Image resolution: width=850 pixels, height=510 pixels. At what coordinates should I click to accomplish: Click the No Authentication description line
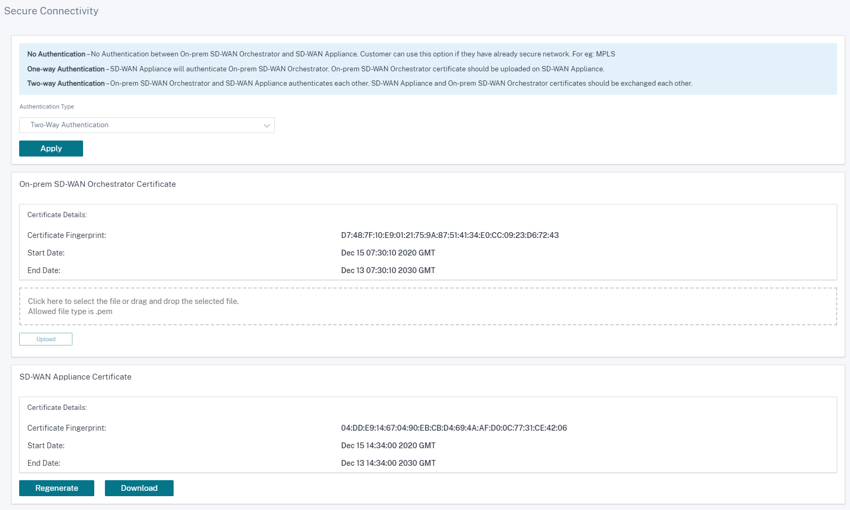(x=321, y=54)
